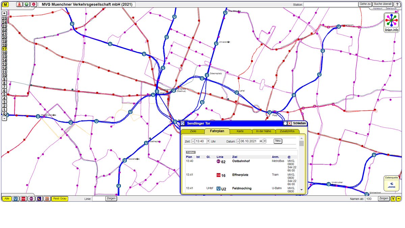Select zoom level 17 highlighted in yellow
This screenshot has width=405, height=228.
click(4, 49)
